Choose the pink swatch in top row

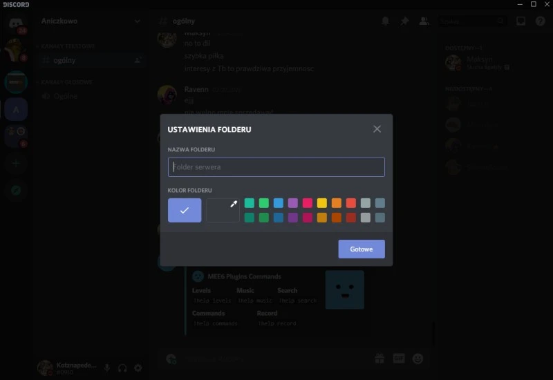(307, 202)
